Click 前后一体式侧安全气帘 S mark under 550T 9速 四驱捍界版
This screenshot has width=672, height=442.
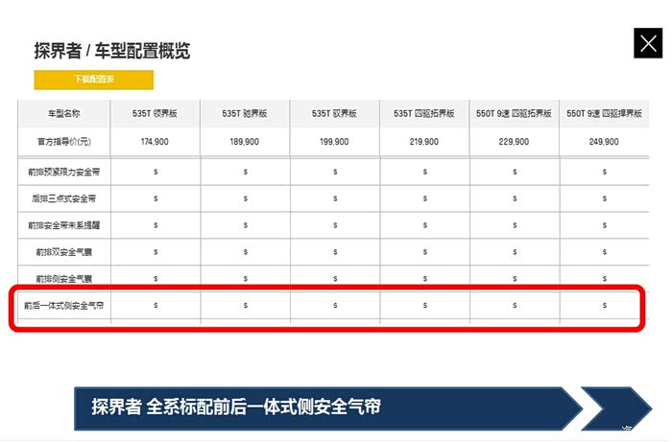tap(604, 305)
